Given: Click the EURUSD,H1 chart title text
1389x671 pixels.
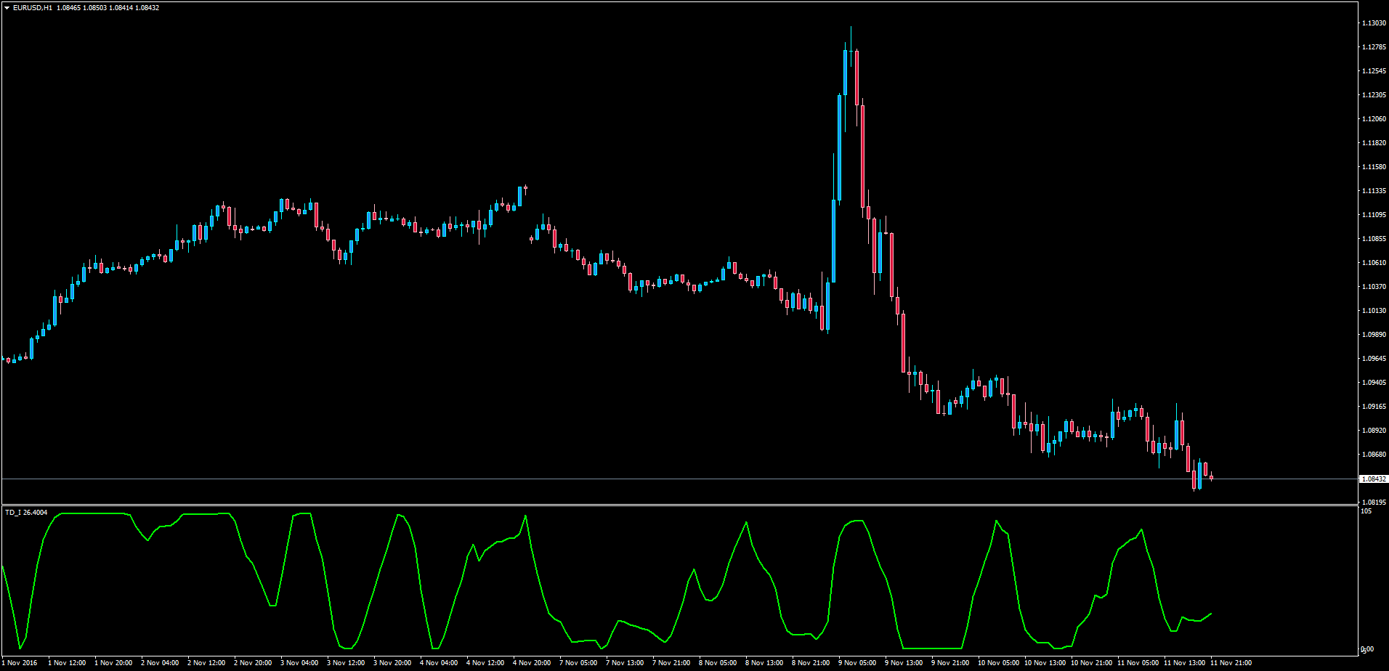Looking at the screenshot, I should coord(33,8).
